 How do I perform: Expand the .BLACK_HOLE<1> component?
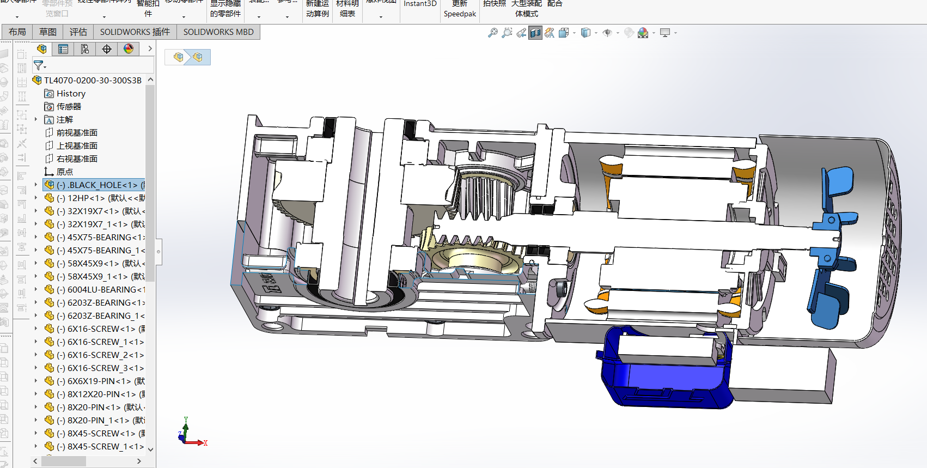click(x=36, y=185)
